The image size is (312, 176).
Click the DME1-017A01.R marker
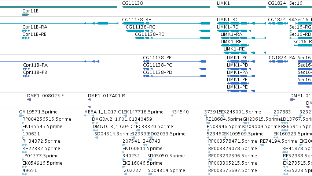[89, 100]
